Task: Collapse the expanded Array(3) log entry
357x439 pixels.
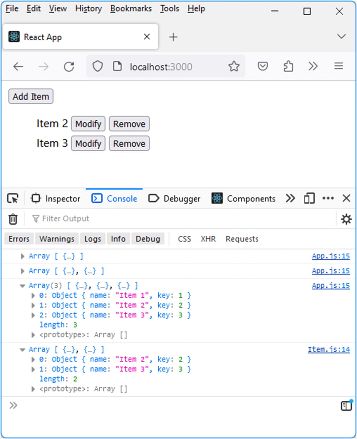Action: 23,286
